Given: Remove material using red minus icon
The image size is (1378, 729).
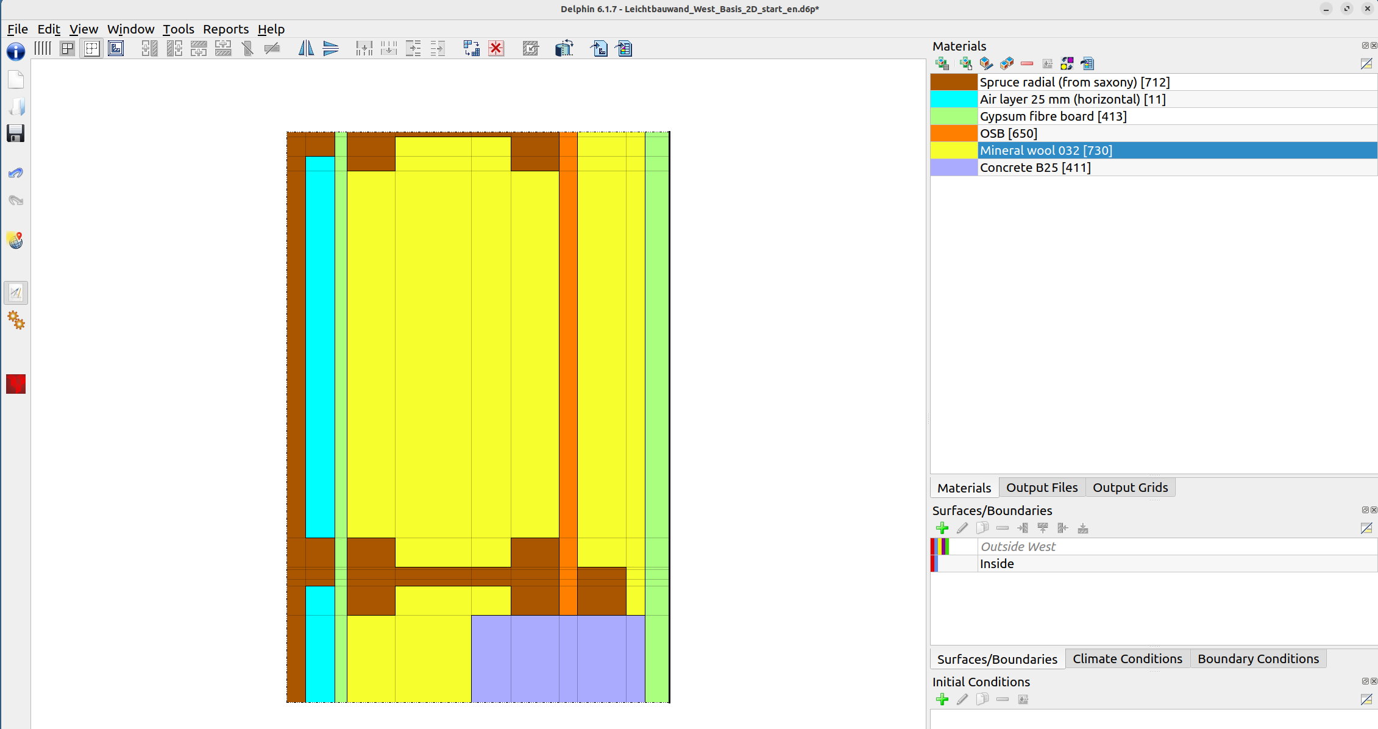Looking at the screenshot, I should click(1027, 63).
